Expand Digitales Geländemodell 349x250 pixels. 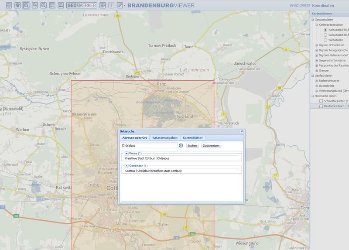point(317,55)
